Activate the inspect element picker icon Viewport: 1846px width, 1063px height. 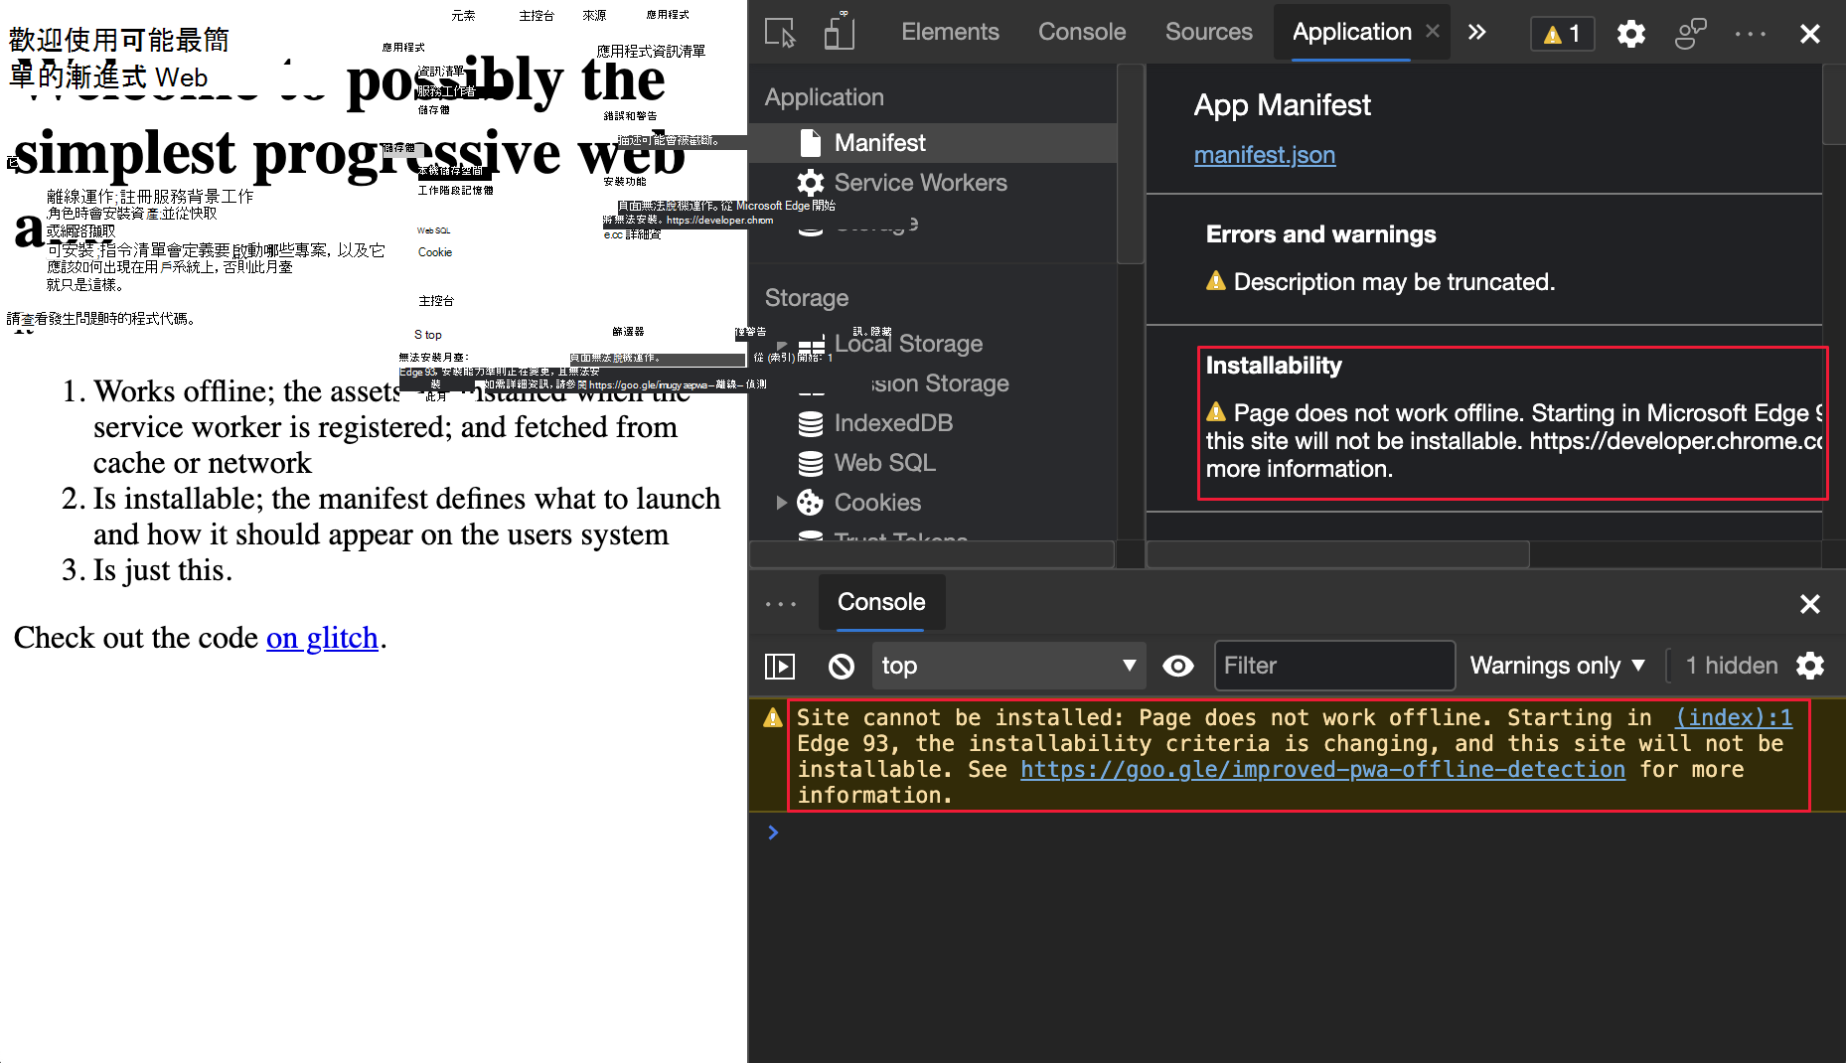coord(781,33)
